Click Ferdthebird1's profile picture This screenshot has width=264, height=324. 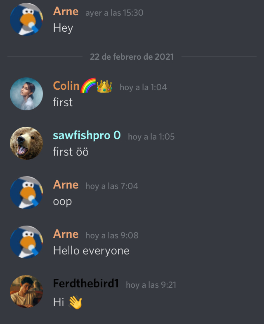click(26, 291)
